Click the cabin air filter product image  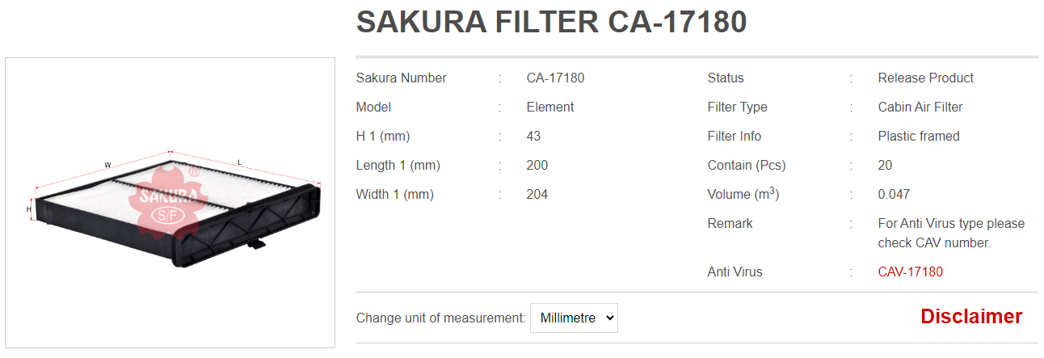pyautogui.click(x=170, y=203)
